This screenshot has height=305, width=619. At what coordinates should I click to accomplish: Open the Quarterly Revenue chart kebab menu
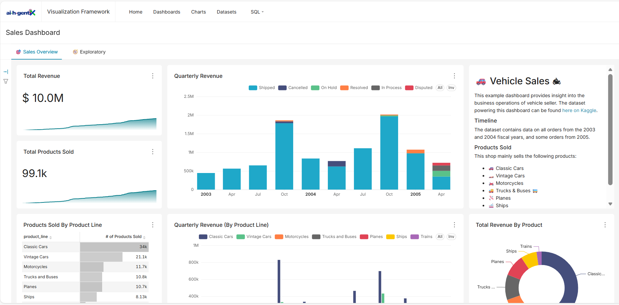454,76
